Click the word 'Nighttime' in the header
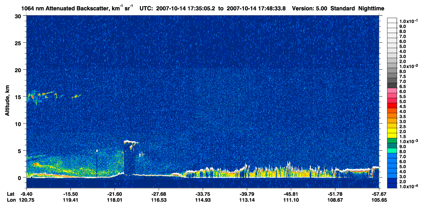The width and height of the screenshot is (421, 216). pyautogui.click(x=371, y=8)
